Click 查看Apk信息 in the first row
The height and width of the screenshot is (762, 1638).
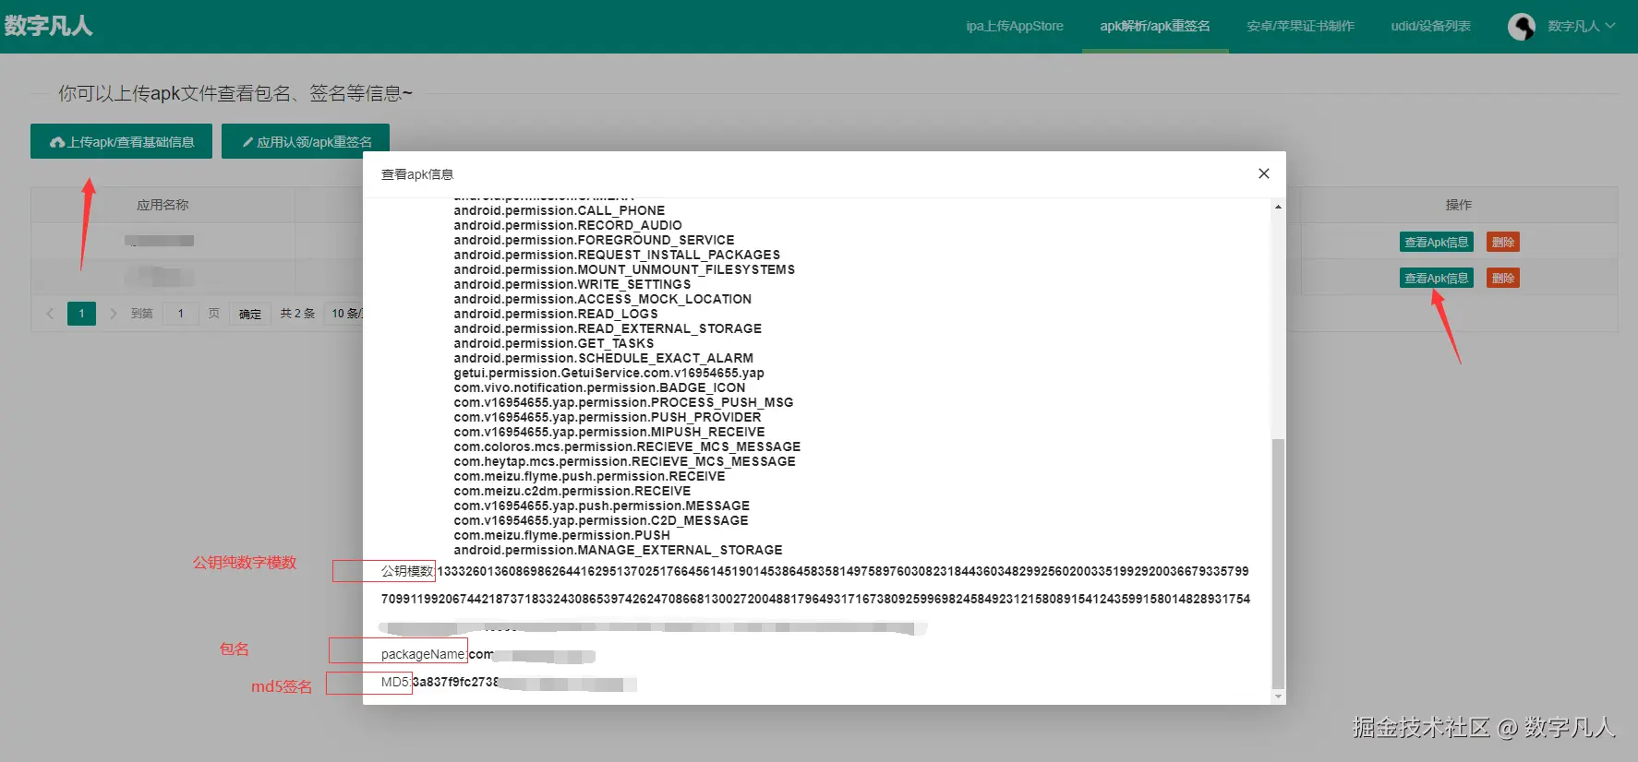point(1436,242)
